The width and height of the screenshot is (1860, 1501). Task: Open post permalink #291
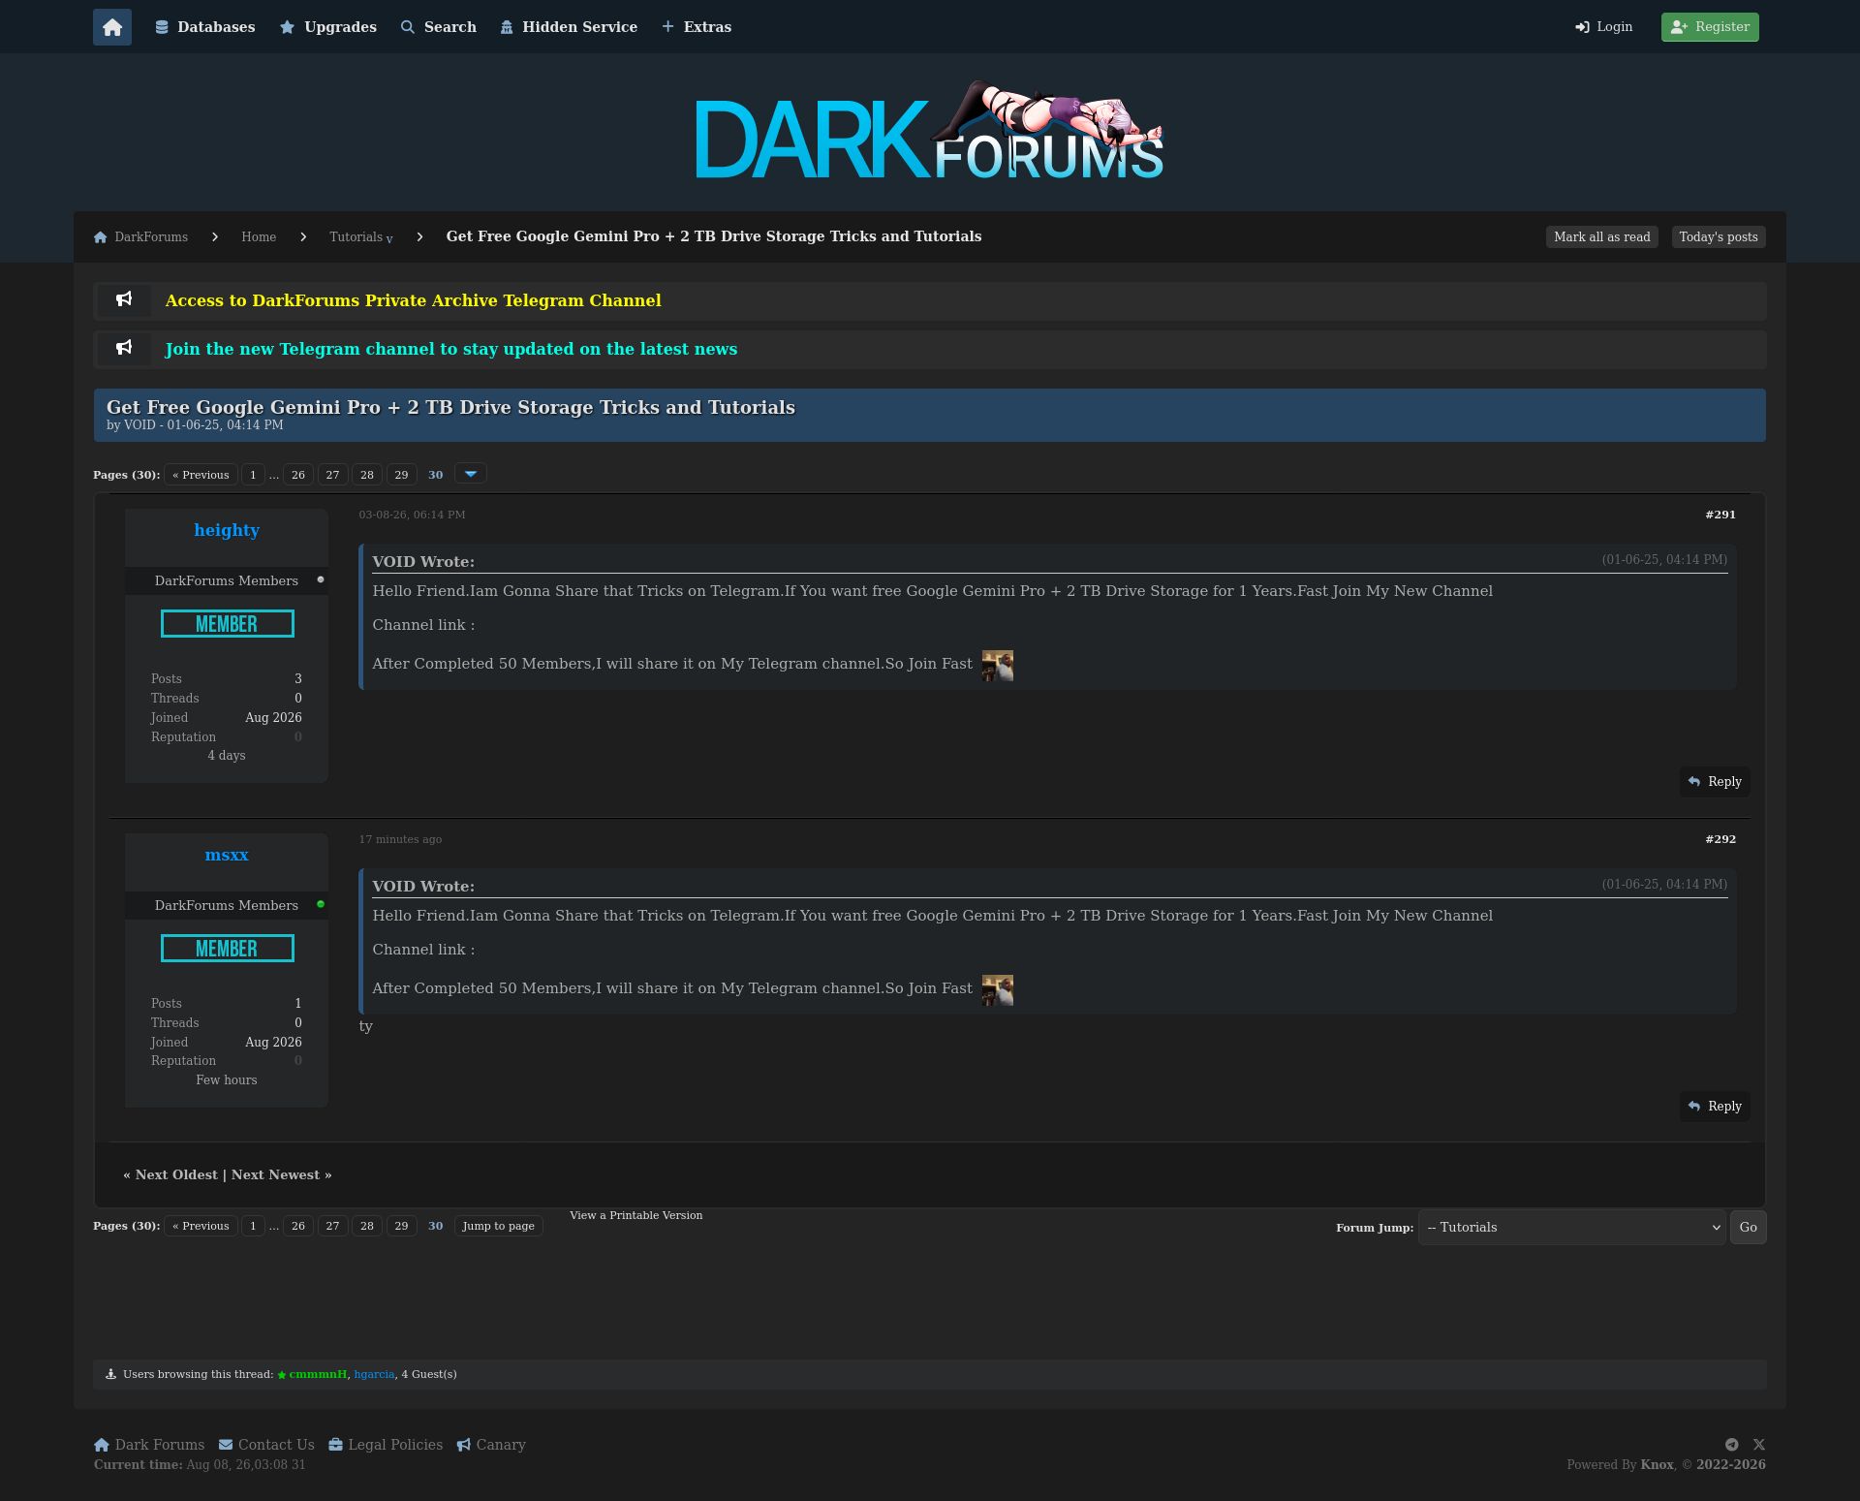tap(1720, 515)
